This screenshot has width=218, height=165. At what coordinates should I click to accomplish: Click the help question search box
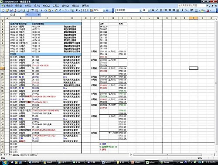(x=191, y=6)
